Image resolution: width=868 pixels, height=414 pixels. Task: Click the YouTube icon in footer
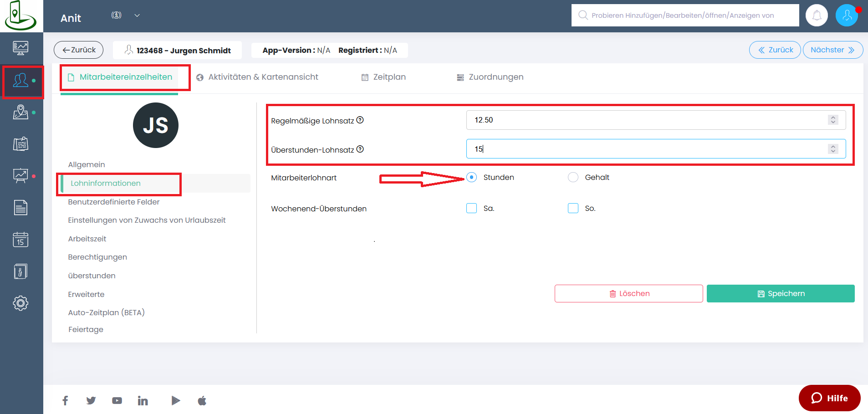coord(117,401)
